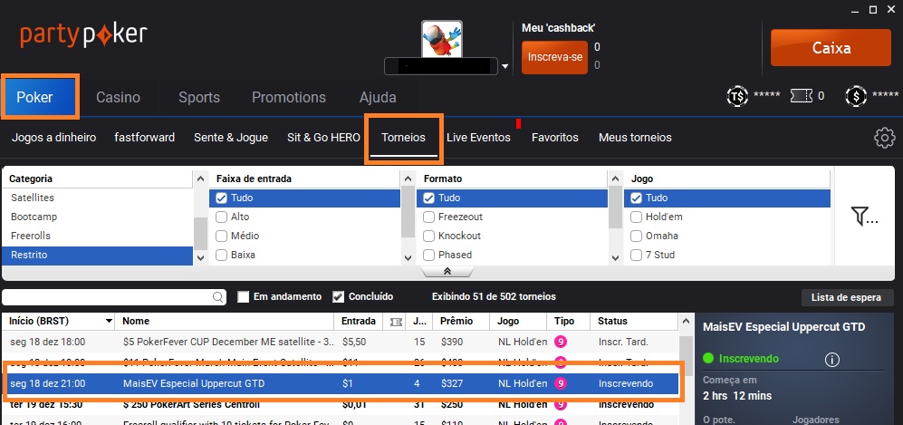Screen dimensions: 903x425
Task: Open Lista de espera button
Action: [x=846, y=297]
